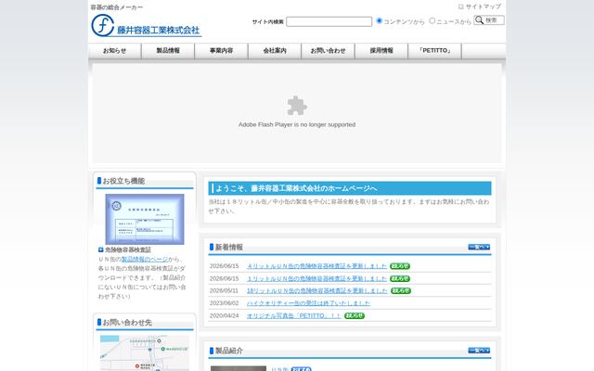
Task: Click the 一覧へ button in 製品紹介 section
Action: tap(479, 351)
